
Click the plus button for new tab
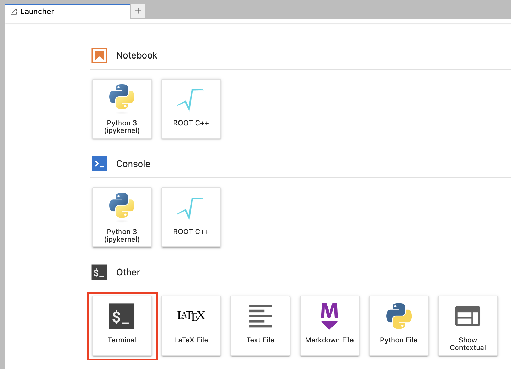tap(138, 11)
